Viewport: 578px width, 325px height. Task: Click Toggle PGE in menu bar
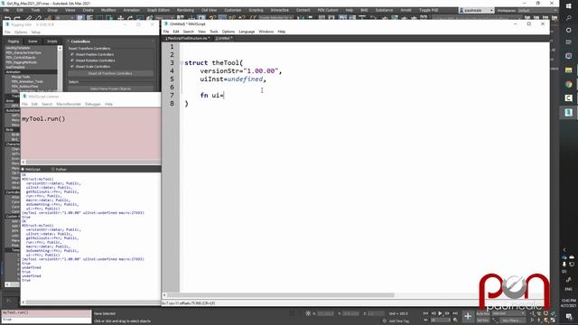pos(429,10)
